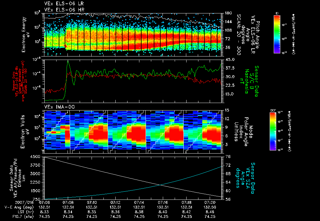Click the green S/C B Nanotesla axis label
The image size is (320, 221).
click(x=249, y=81)
